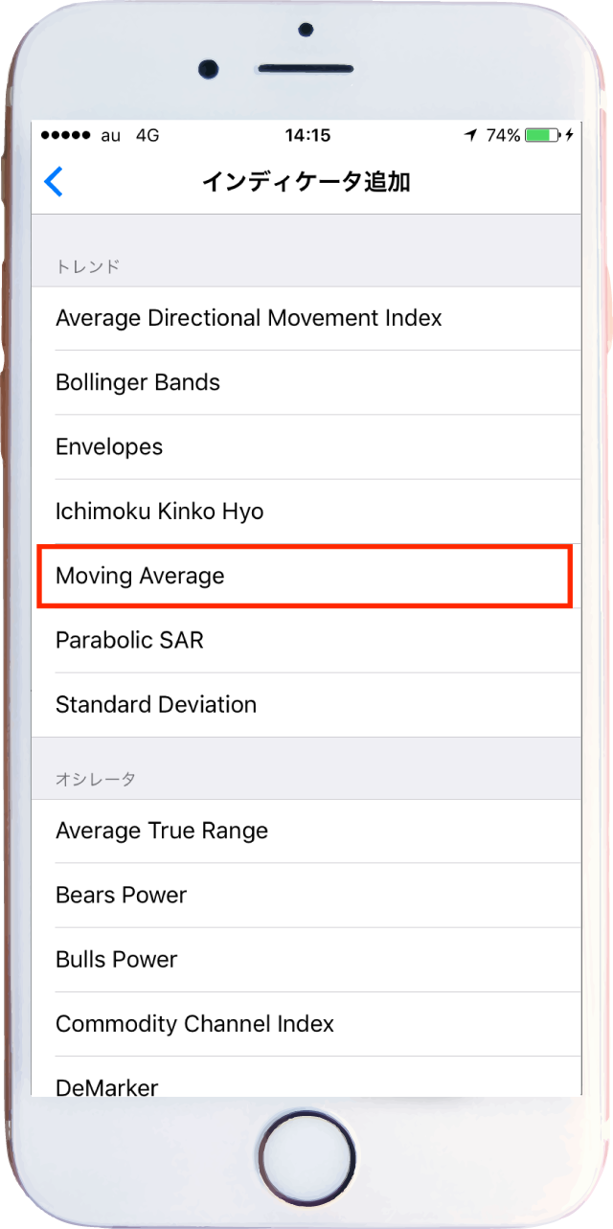The image size is (613, 1229).
Task: Tap the 4G network indicator
Action: [147, 135]
